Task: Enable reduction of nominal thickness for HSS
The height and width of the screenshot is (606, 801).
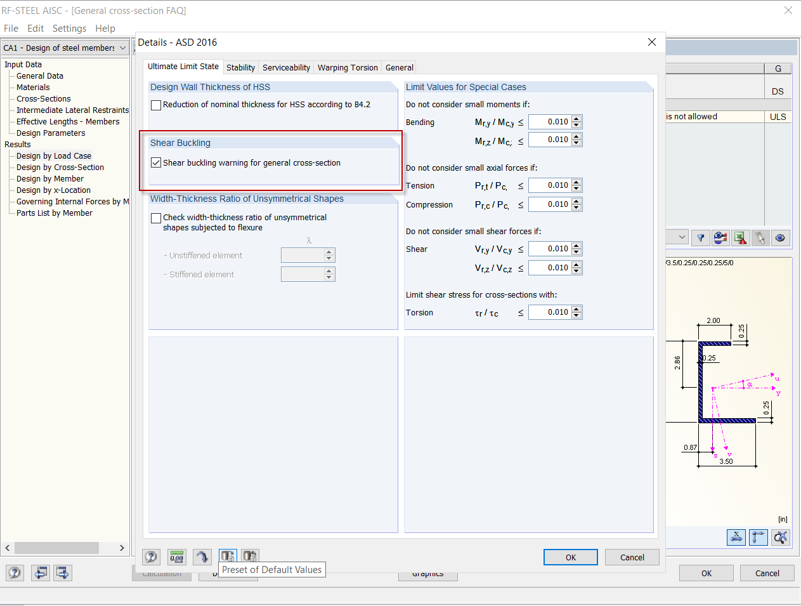Action: (x=156, y=105)
